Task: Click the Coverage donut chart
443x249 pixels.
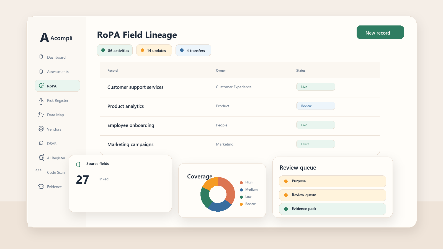Action: click(x=218, y=194)
